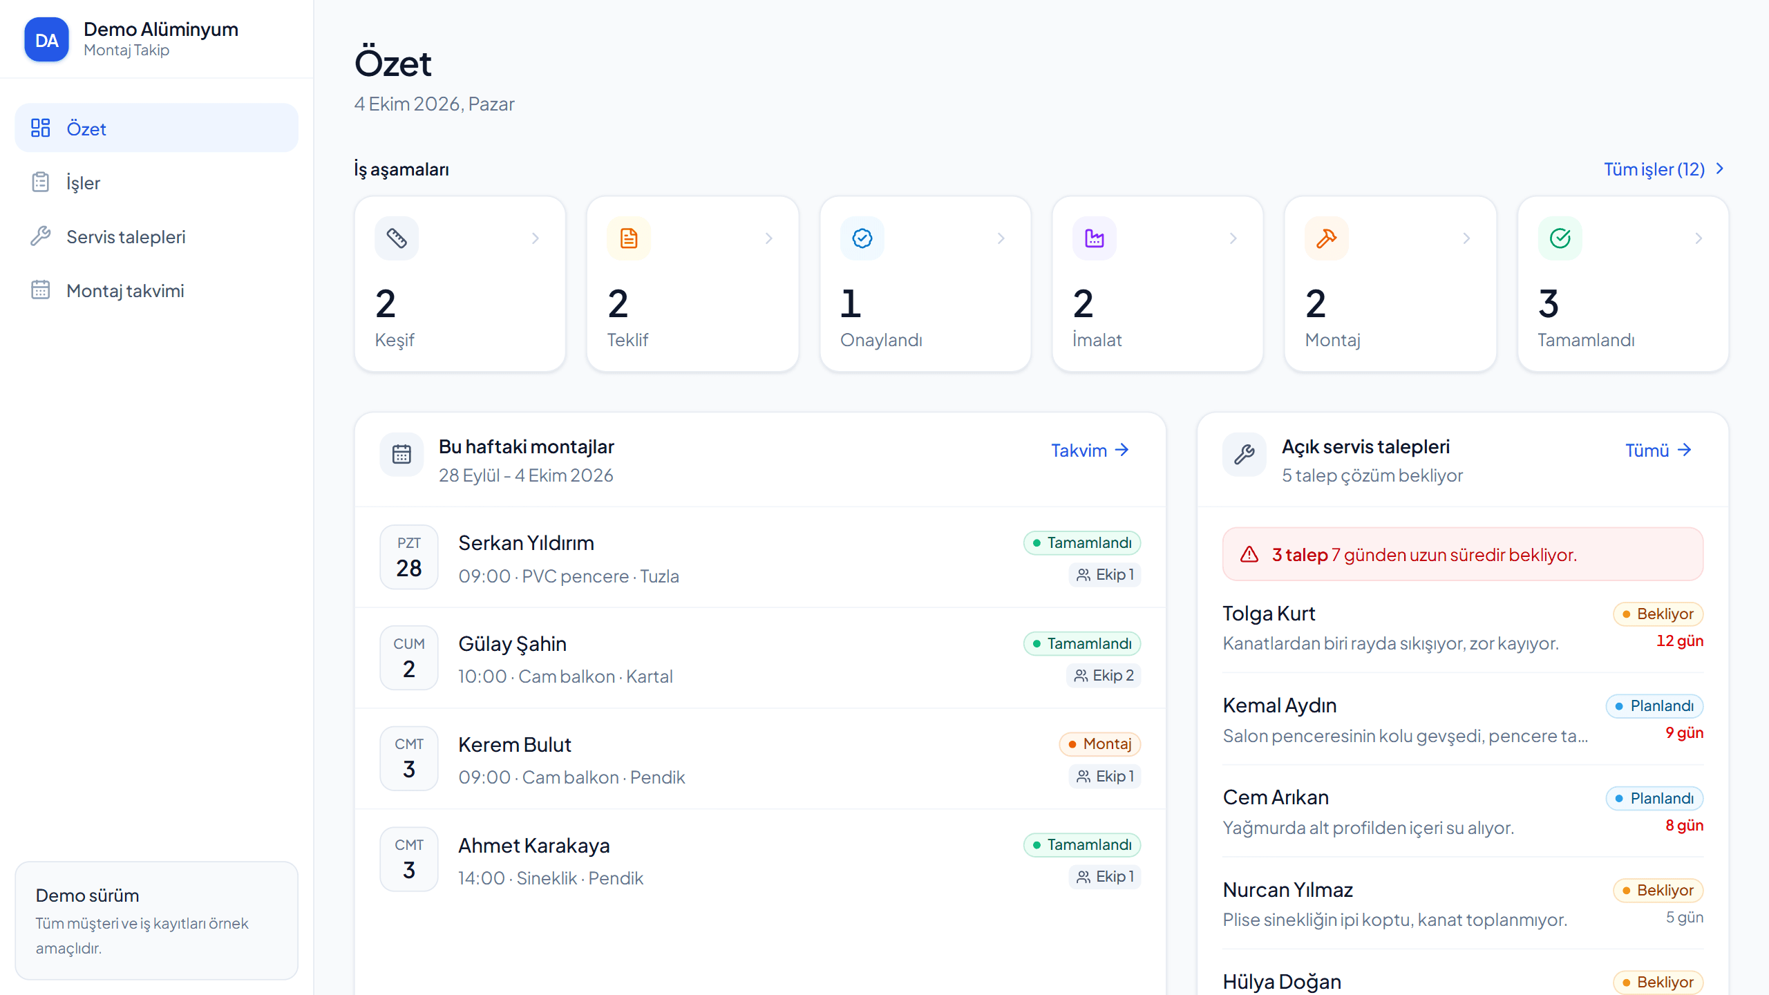Expand Tamamlandı stage card via its chevron
The width and height of the screenshot is (1769, 995).
pyautogui.click(x=1699, y=238)
